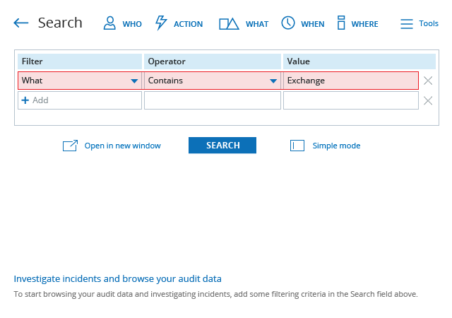Click the WHO person icon
Image resolution: width=452 pixels, height=318 pixels.
pyautogui.click(x=109, y=23)
